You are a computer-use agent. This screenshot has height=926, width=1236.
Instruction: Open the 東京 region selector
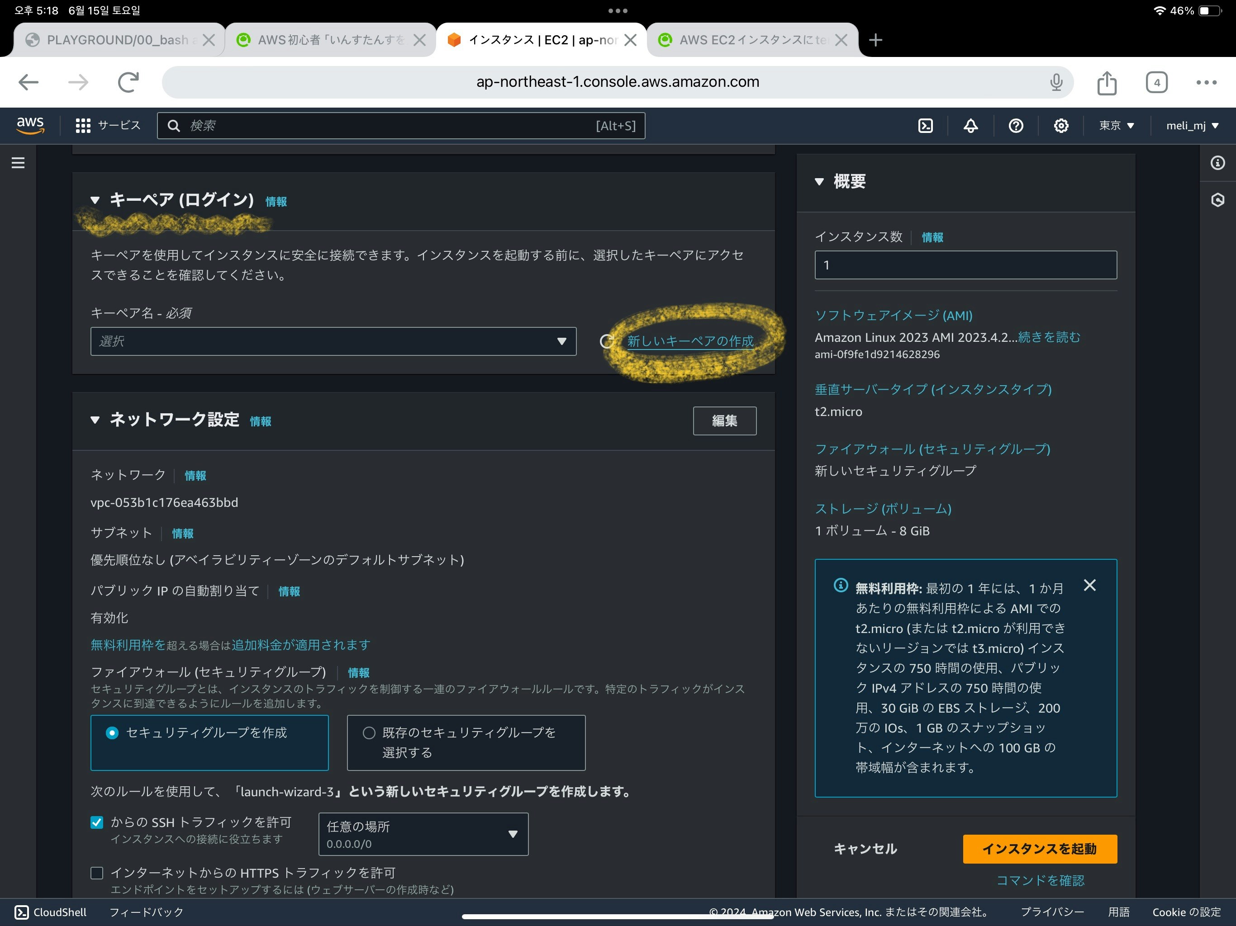click(1116, 126)
